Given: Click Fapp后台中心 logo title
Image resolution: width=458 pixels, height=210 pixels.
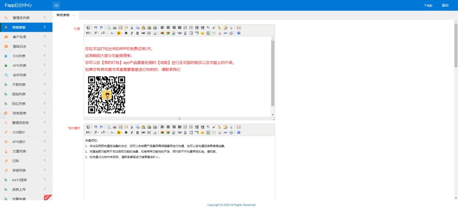Looking at the screenshot, I should 18,5.
